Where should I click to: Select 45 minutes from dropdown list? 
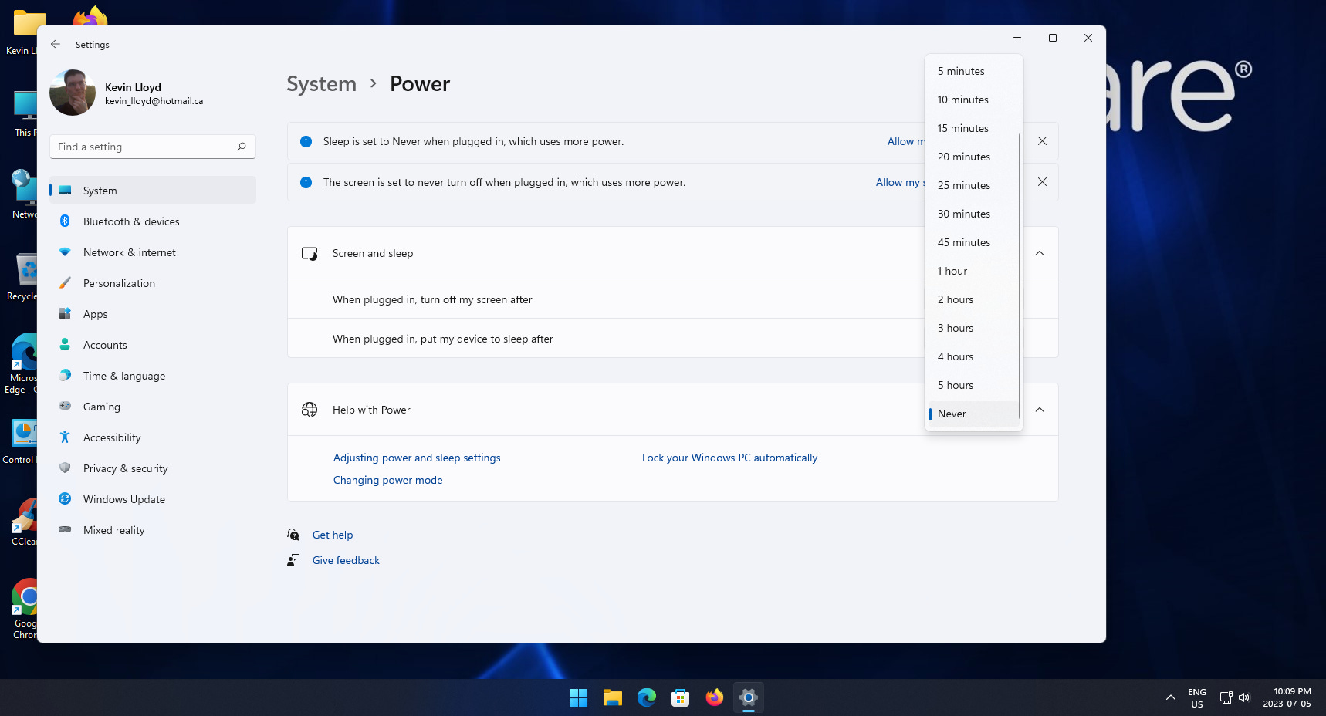(973, 242)
